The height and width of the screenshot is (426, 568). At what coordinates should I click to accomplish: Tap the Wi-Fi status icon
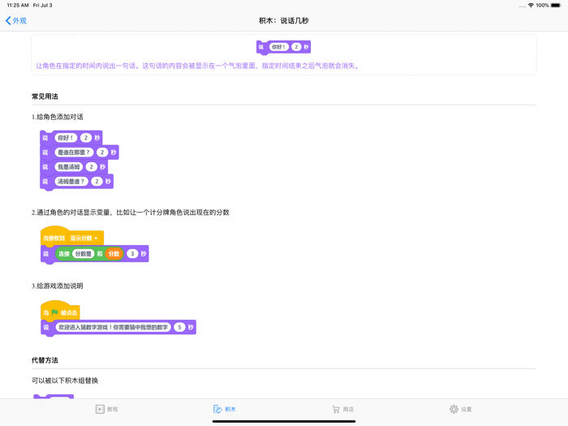click(531, 6)
